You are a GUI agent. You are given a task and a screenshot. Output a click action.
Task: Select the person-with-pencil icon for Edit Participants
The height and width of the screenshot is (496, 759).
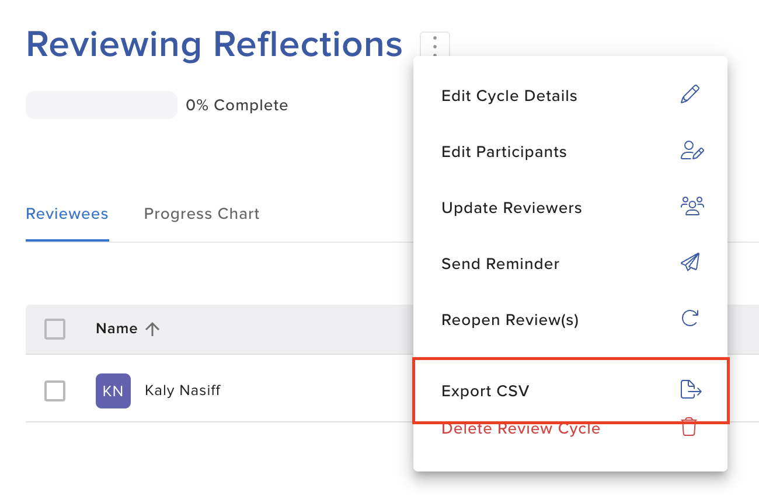point(691,151)
